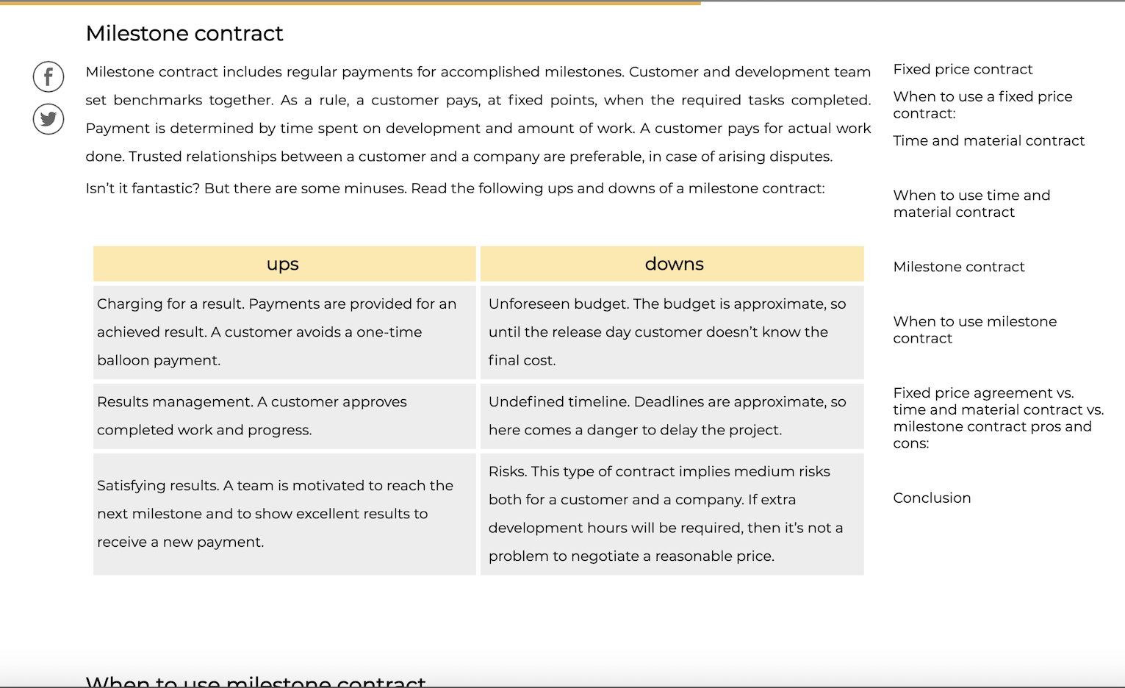Select the 'Charging for a result' cell
1125x688 pixels.
click(x=284, y=332)
